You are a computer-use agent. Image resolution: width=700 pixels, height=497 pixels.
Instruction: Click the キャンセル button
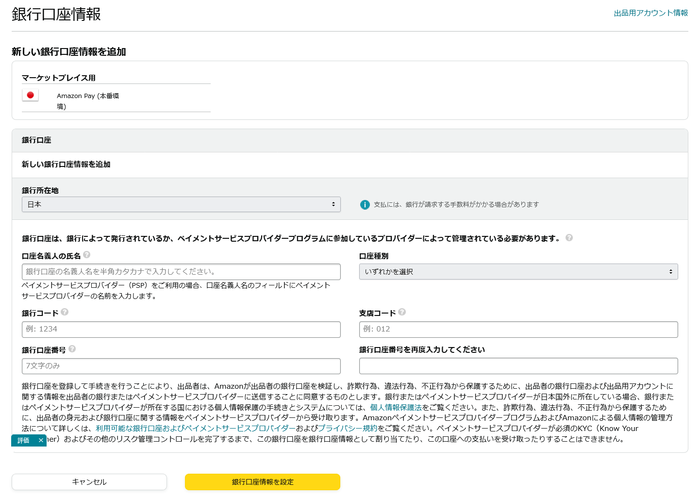point(89,482)
